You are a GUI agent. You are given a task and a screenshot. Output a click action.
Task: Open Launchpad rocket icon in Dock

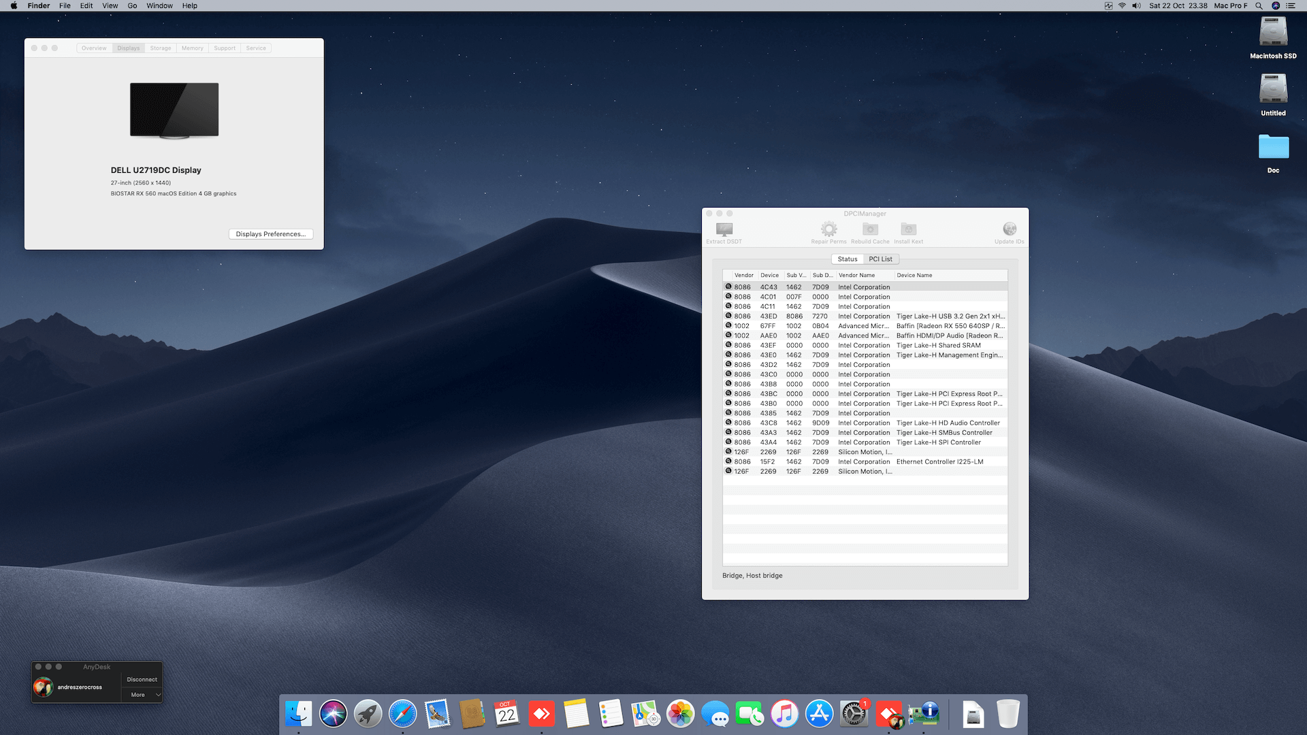[368, 714]
